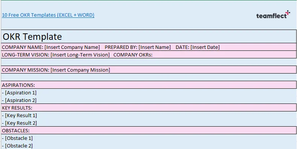
Task: Open the 10 Free OKR Templates link
Action: [x=48, y=15]
